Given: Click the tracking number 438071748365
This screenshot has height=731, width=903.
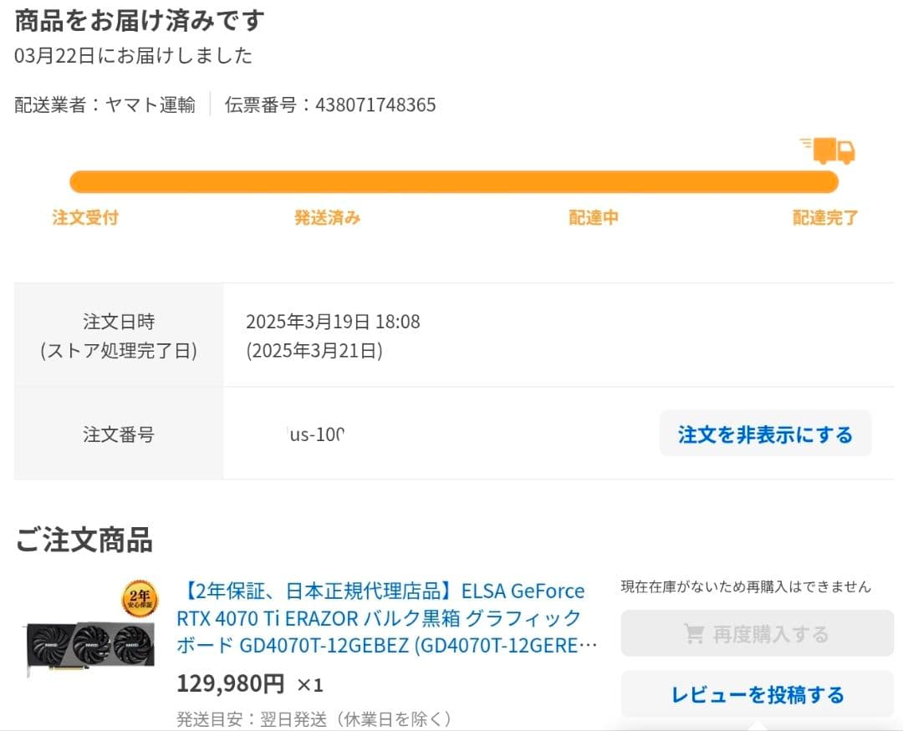Looking at the screenshot, I should pyautogui.click(x=375, y=104).
